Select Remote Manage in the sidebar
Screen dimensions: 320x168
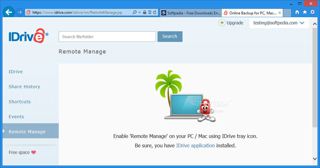[x=31, y=131]
